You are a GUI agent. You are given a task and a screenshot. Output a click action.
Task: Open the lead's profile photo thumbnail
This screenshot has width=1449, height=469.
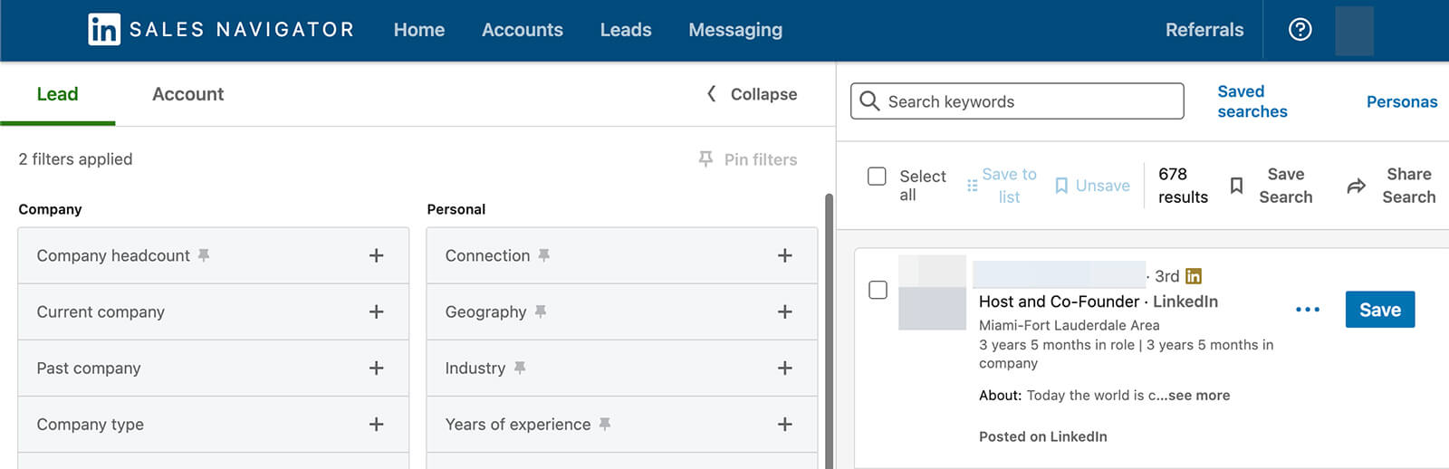pos(932,292)
